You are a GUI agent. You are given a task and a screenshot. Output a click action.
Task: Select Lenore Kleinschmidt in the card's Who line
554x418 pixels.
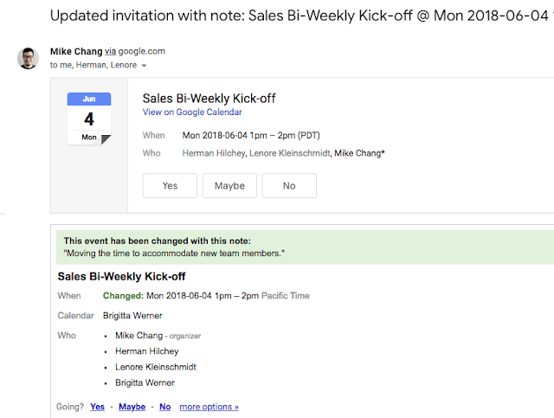[289, 153]
